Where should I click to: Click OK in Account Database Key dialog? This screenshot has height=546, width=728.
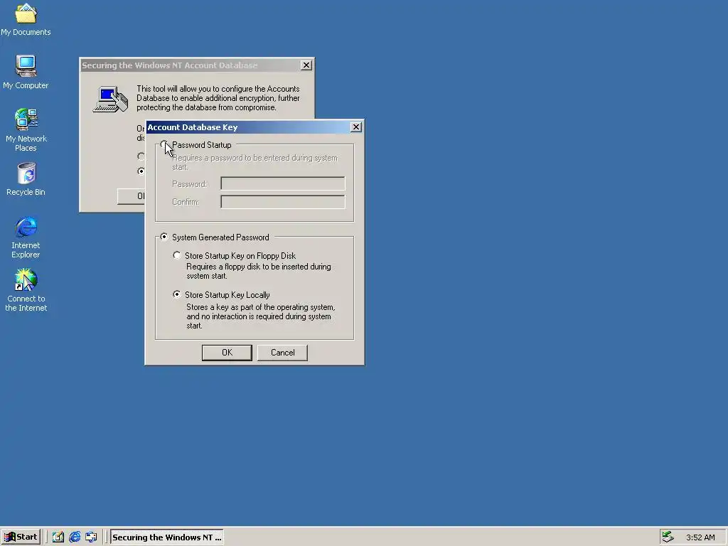point(227,353)
